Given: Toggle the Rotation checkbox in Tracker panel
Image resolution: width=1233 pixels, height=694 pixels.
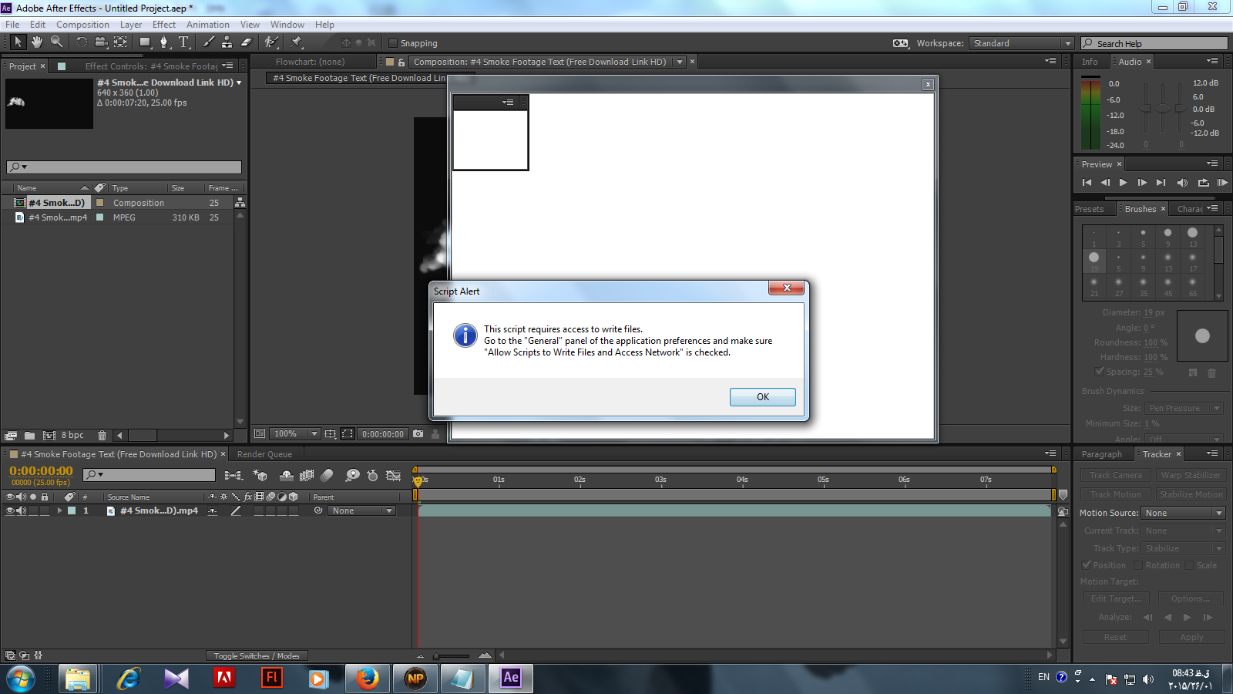Looking at the screenshot, I should click(1138, 565).
